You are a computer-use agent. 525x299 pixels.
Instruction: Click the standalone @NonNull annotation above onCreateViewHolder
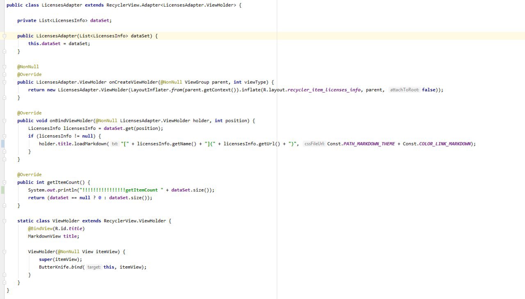click(x=28, y=67)
